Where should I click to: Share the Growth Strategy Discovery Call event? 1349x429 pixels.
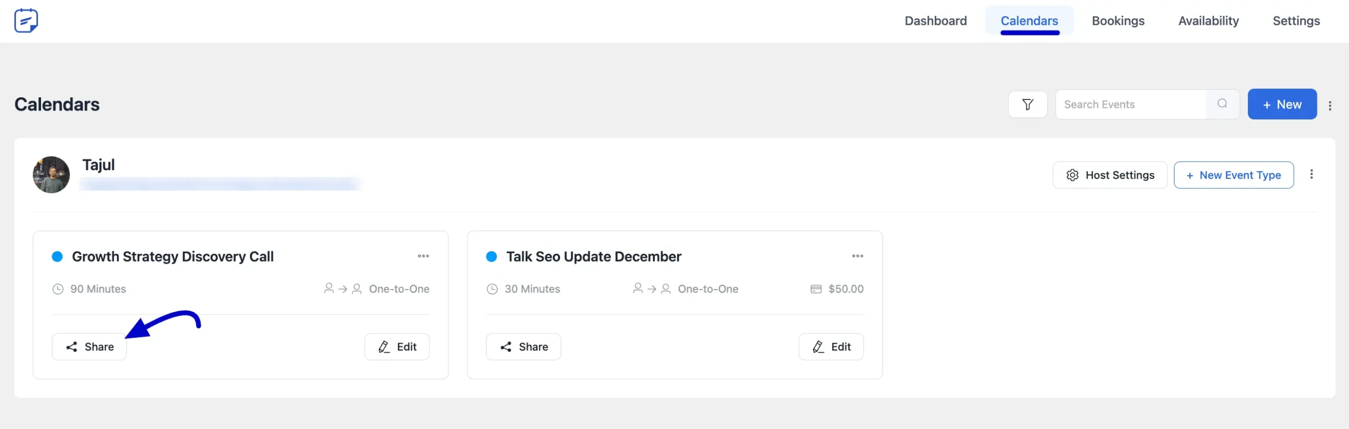(x=89, y=347)
